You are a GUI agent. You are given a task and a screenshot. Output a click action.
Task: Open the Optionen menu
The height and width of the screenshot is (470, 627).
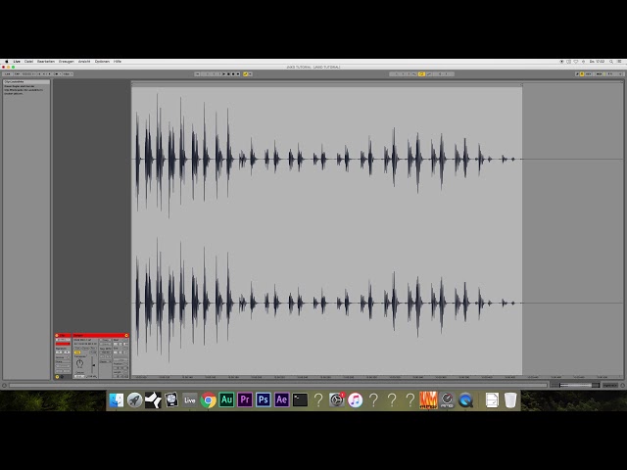[102, 62]
